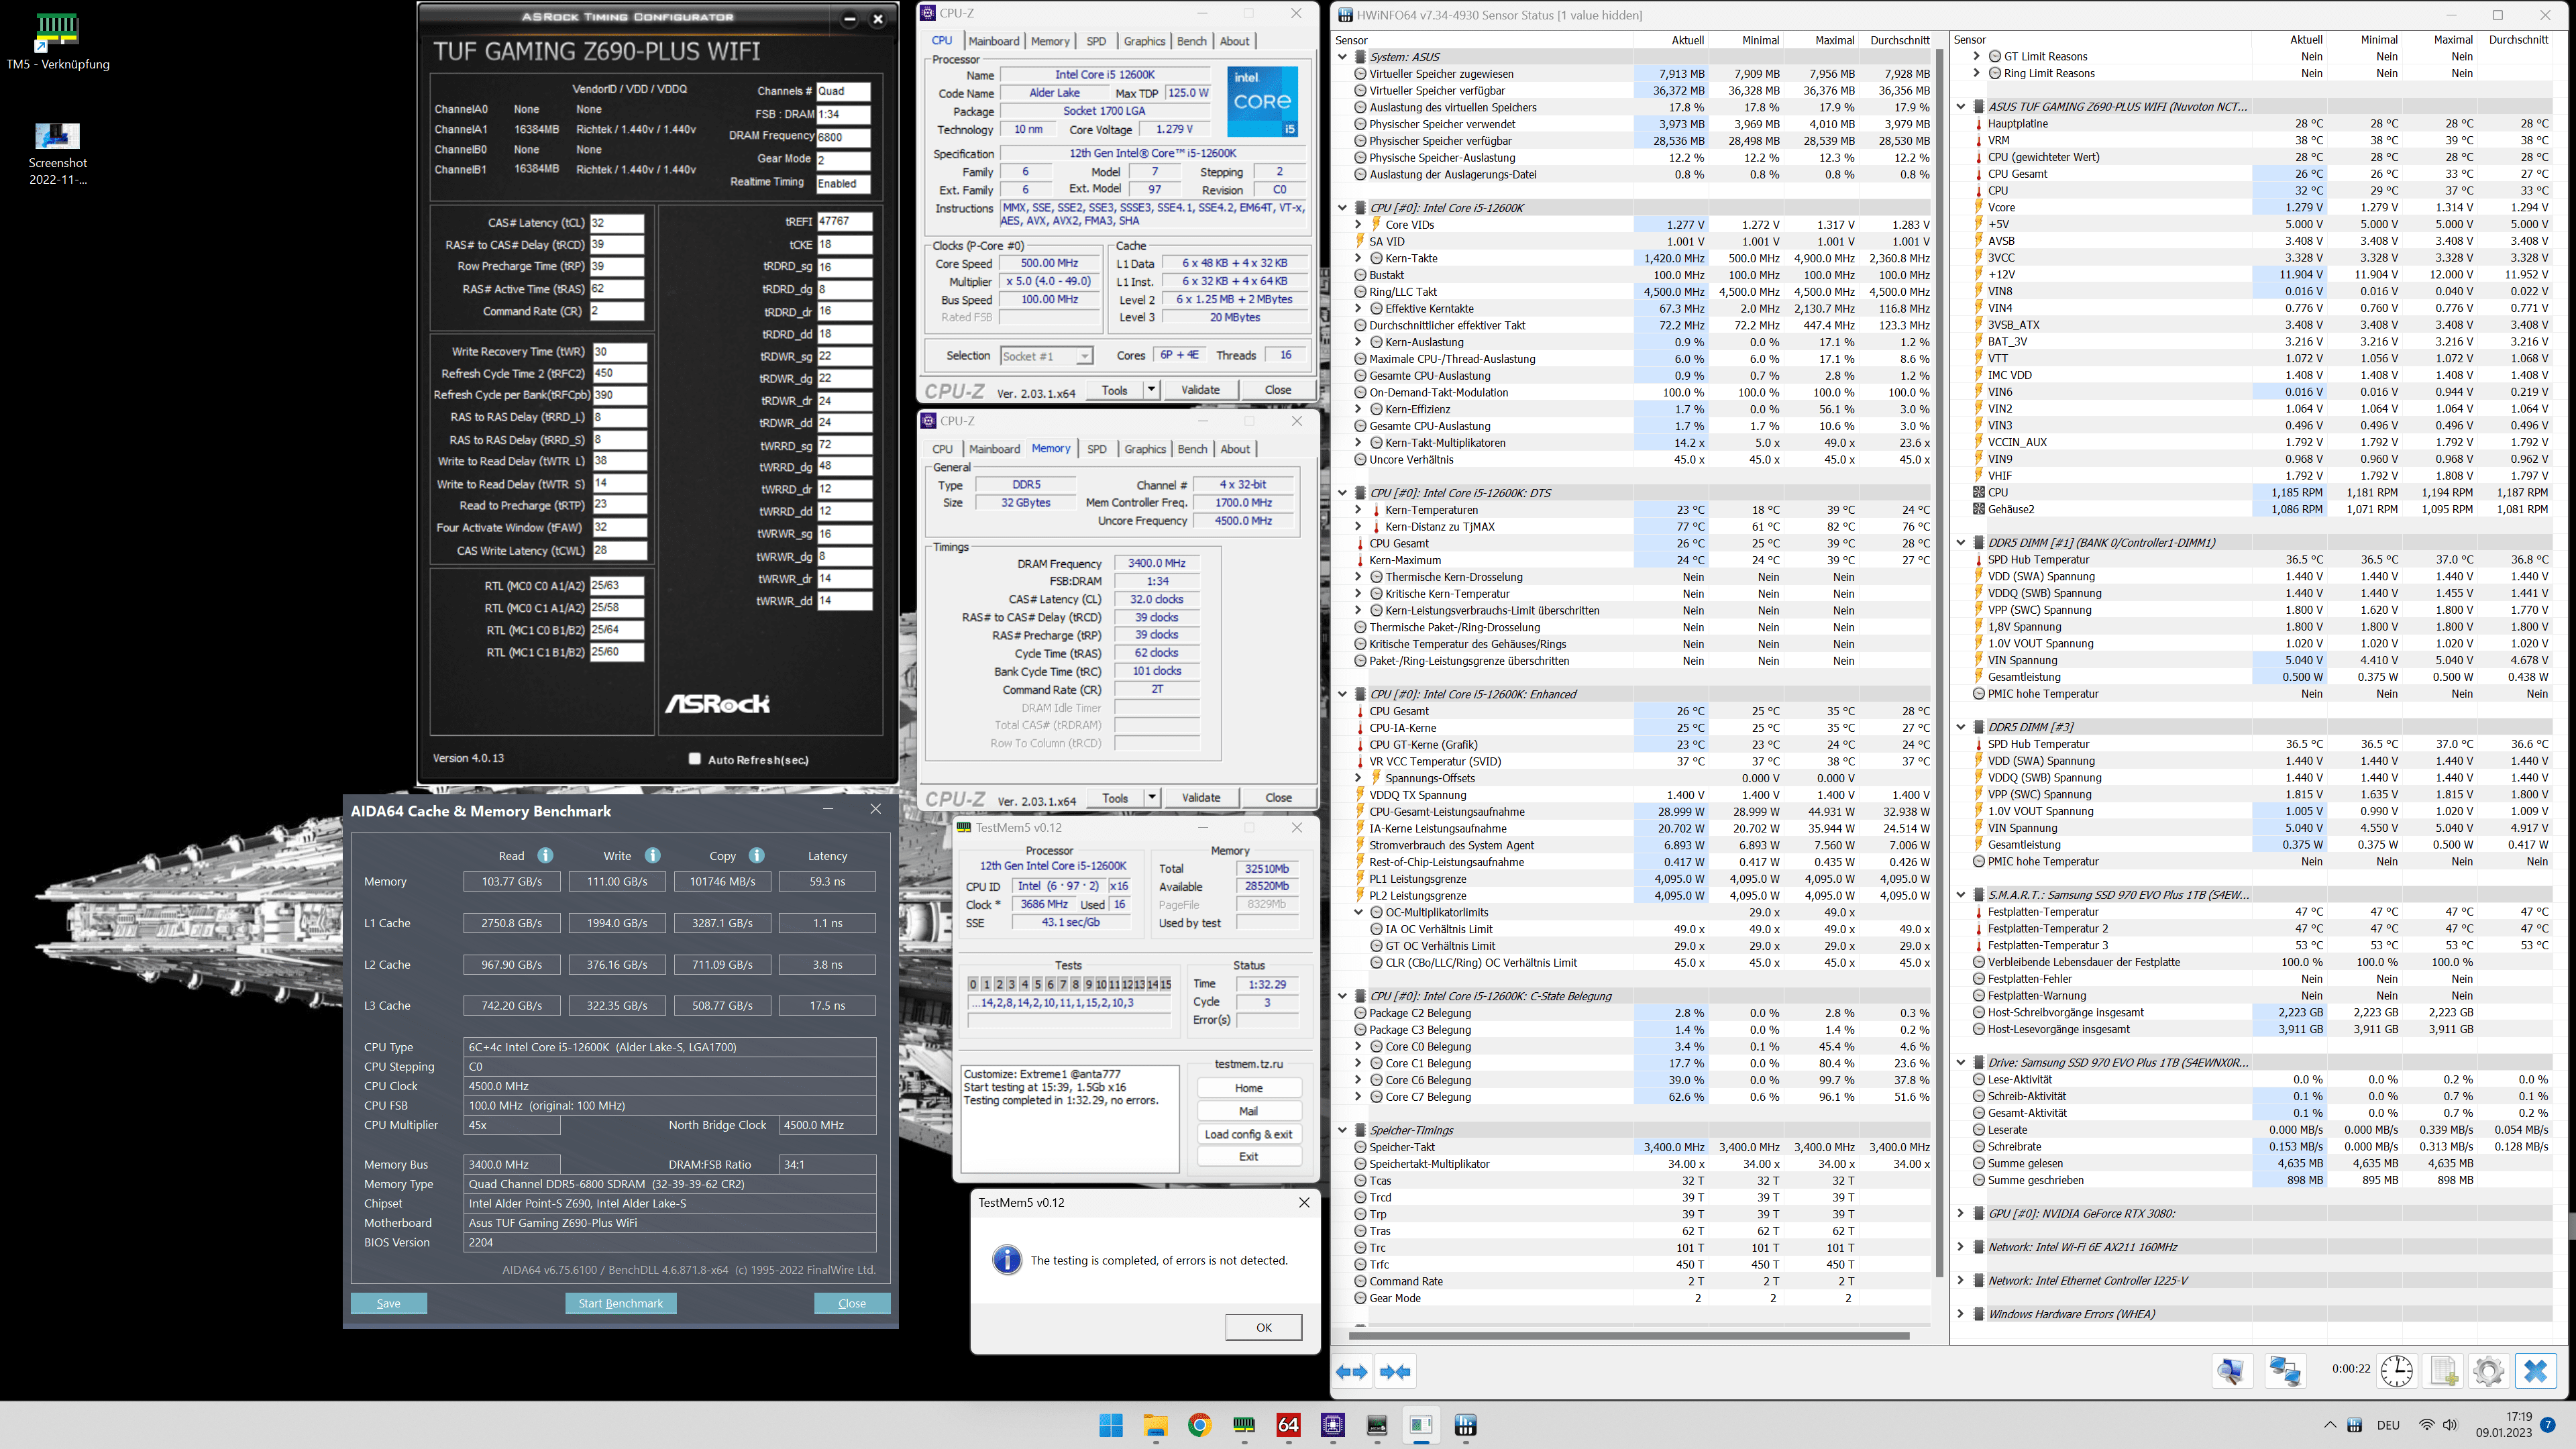
Task: Open AIDA64 red 64 taskbar icon
Action: [1288, 1425]
